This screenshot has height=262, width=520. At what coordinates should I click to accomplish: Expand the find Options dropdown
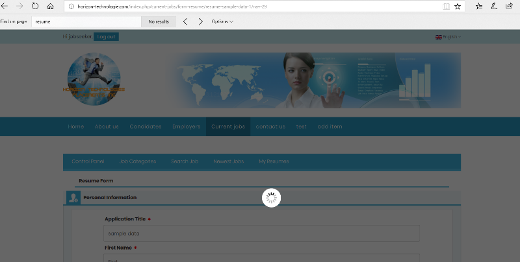(x=222, y=21)
